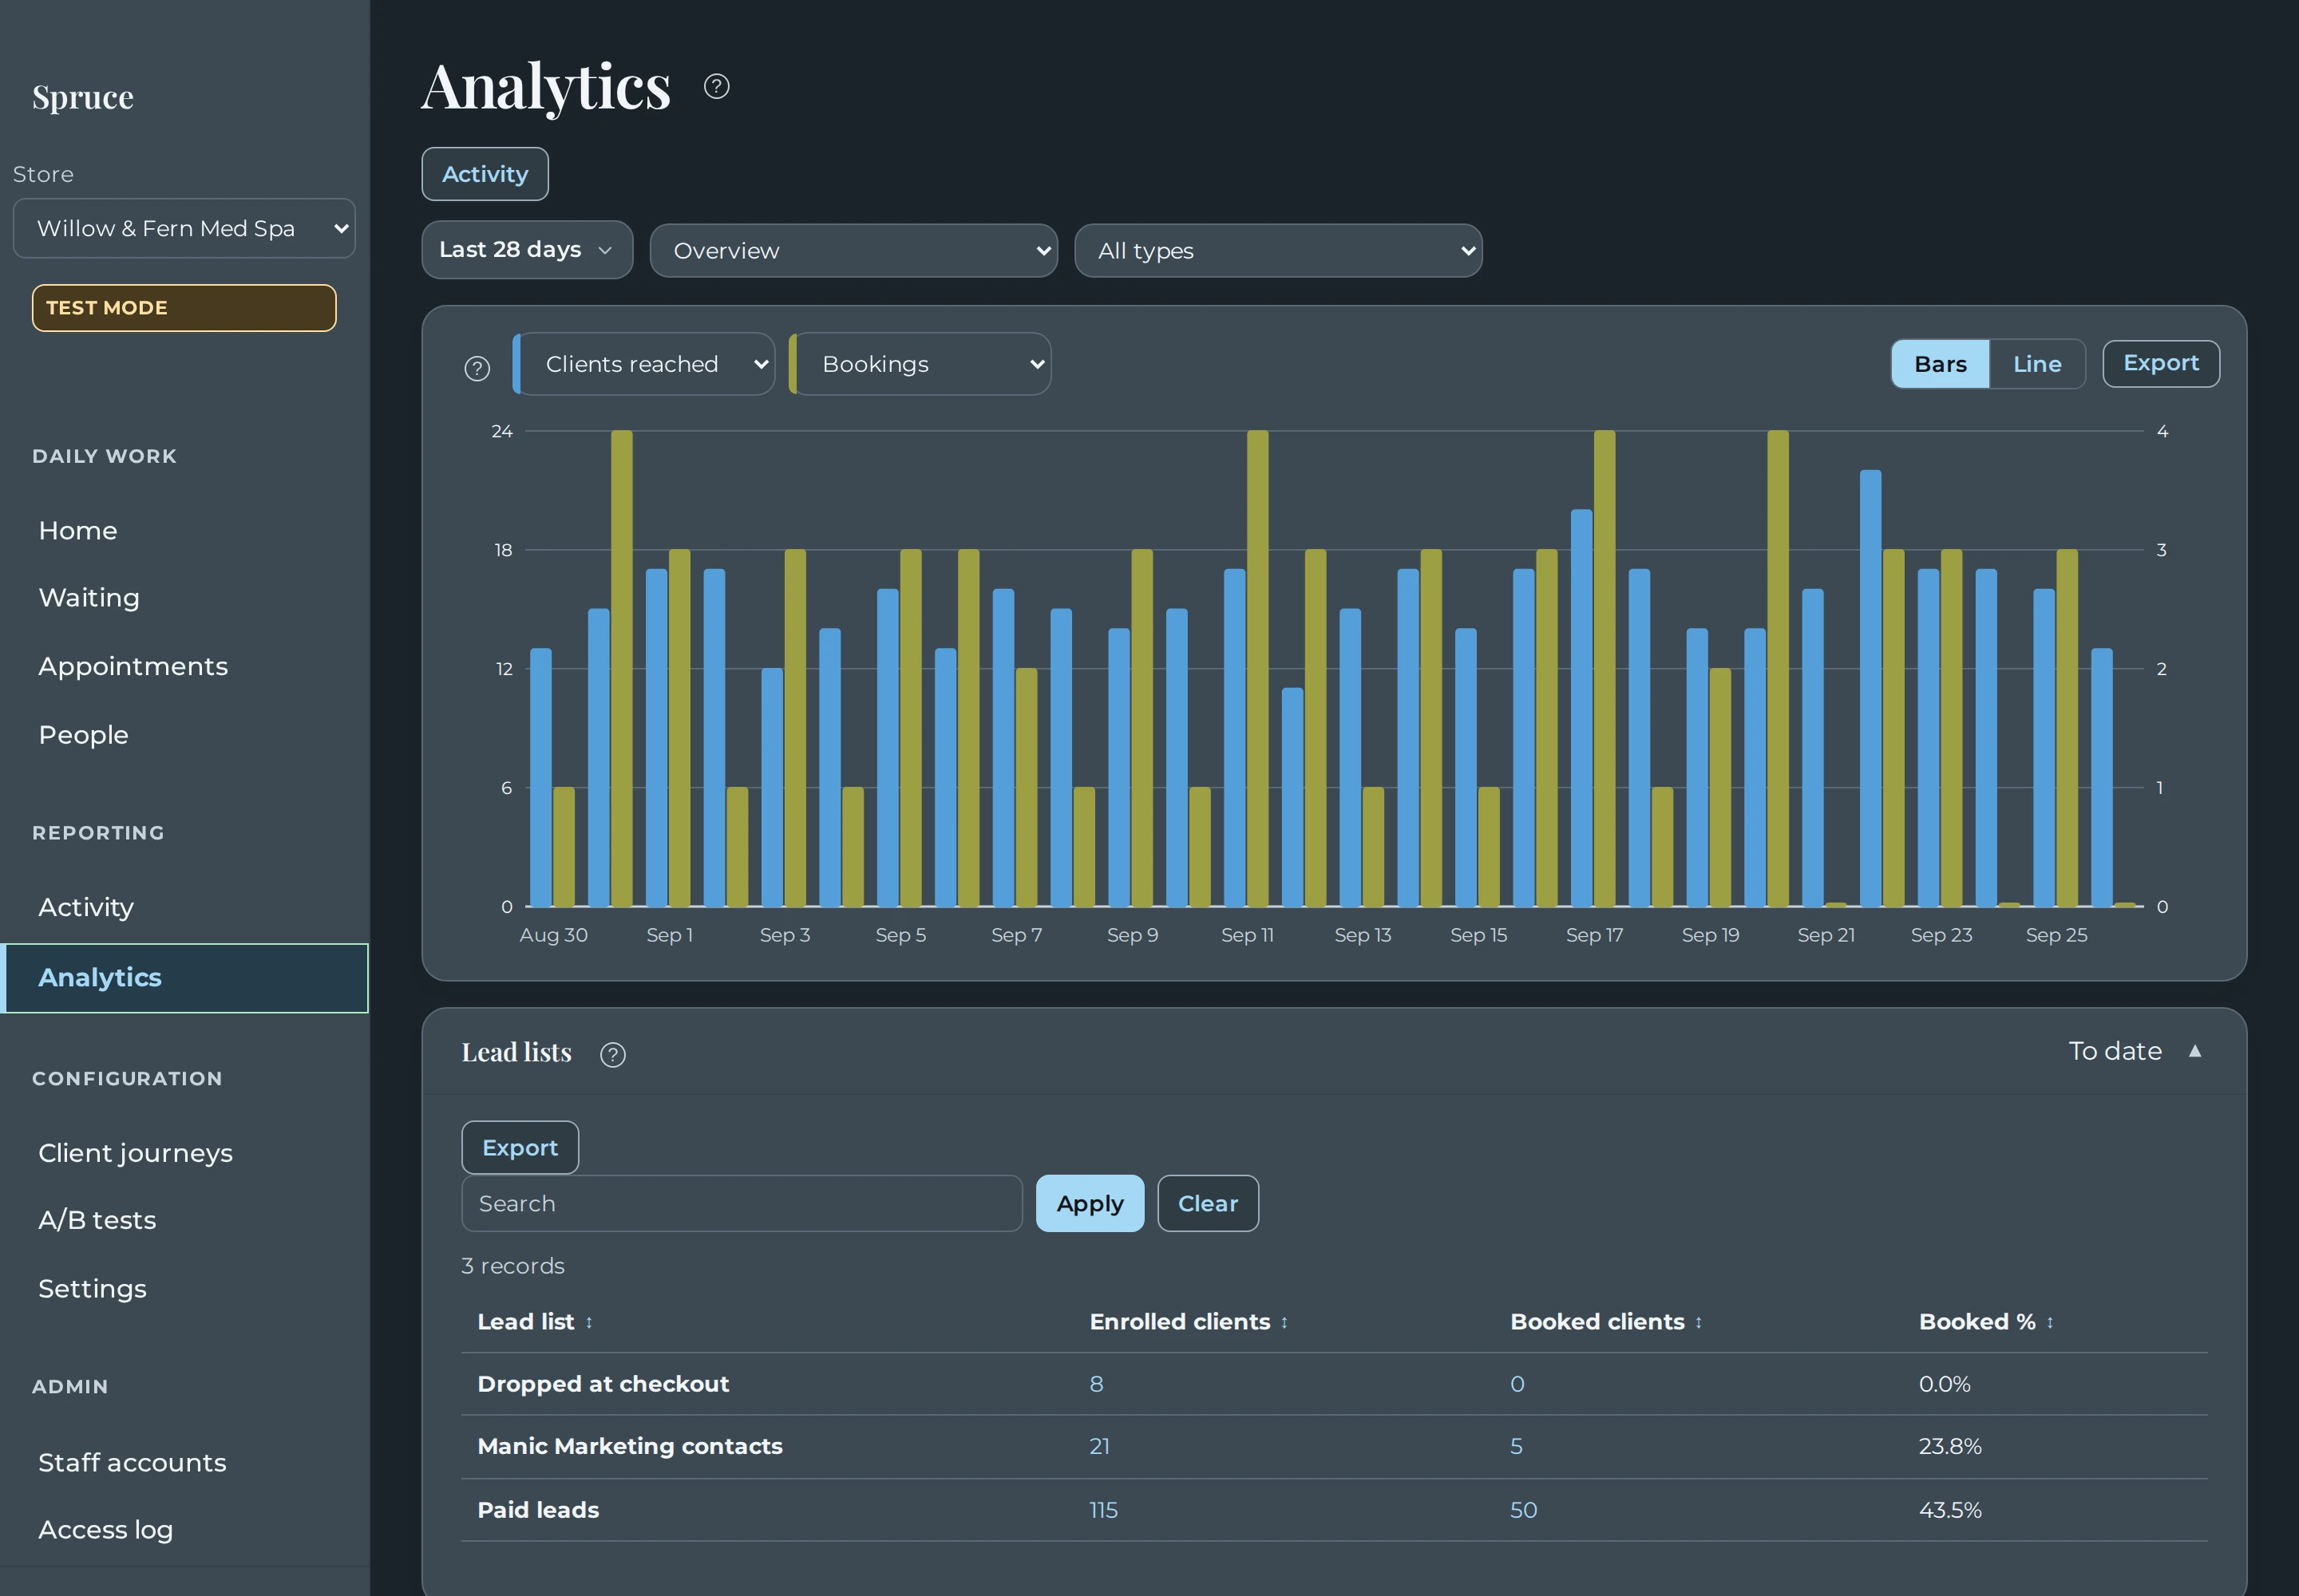Click the 43.5% booked value for Paid leads
Screen dimensions: 2299x1596
pyautogui.click(x=1950, y=1510)
